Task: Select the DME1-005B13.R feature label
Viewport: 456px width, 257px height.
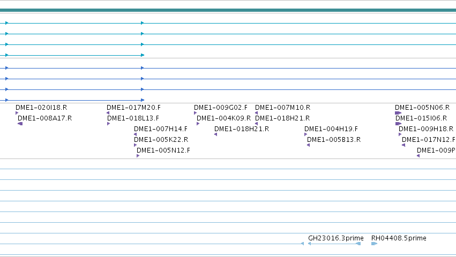Action: coord(334,140)
